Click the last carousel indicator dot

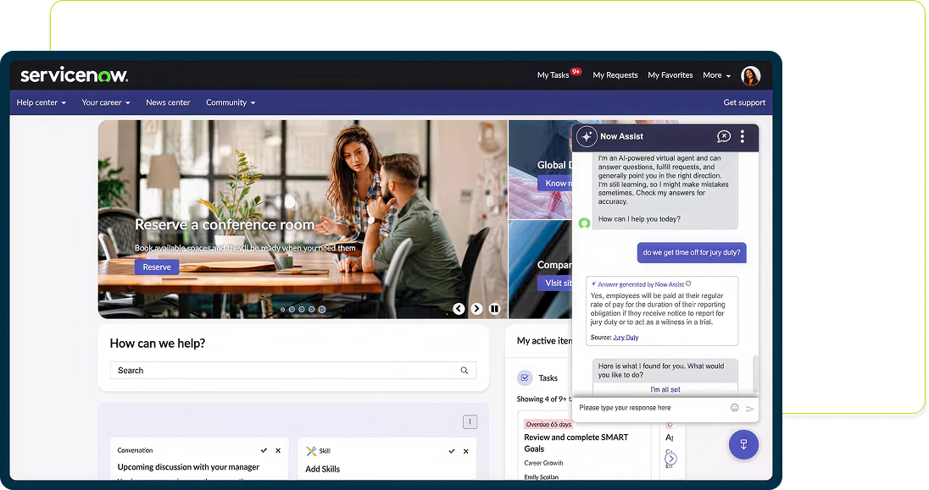coord(322,310)
